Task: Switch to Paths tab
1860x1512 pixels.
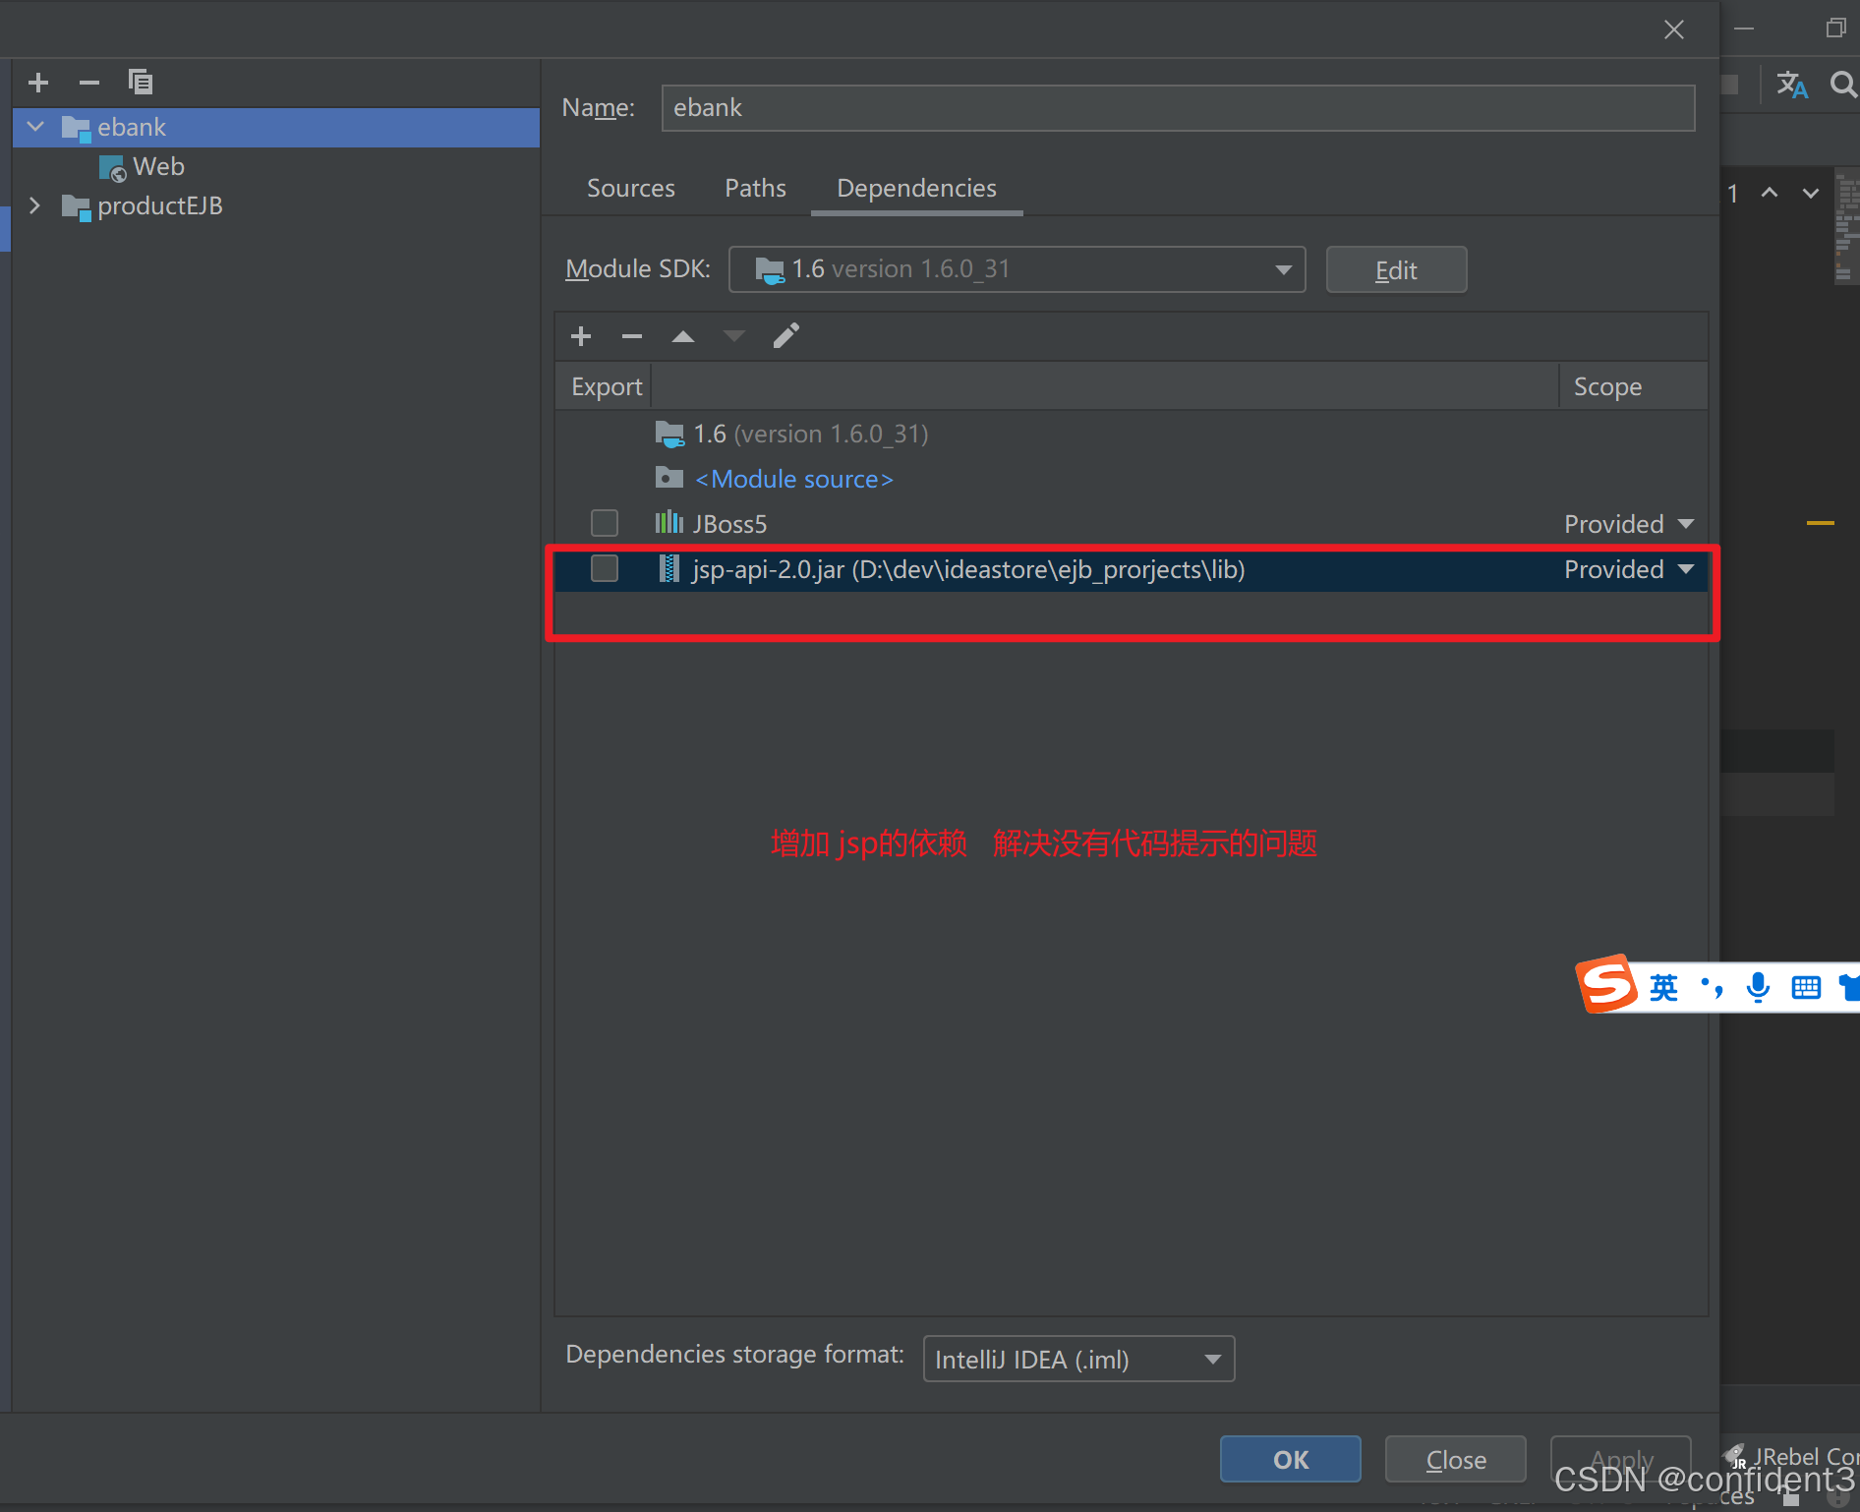Action: (755, 188)
